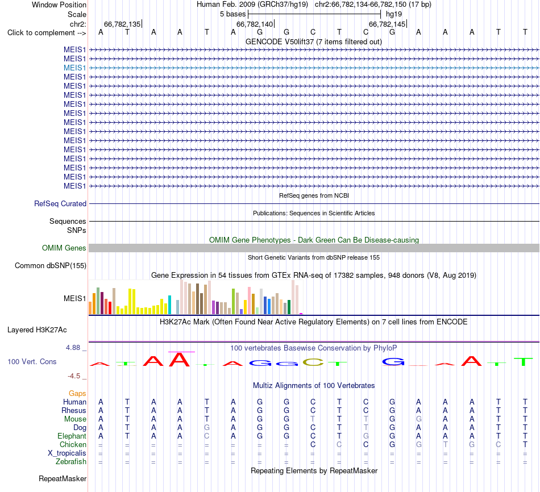Click the MEIS1 GTEx expression bar chart

196,297
